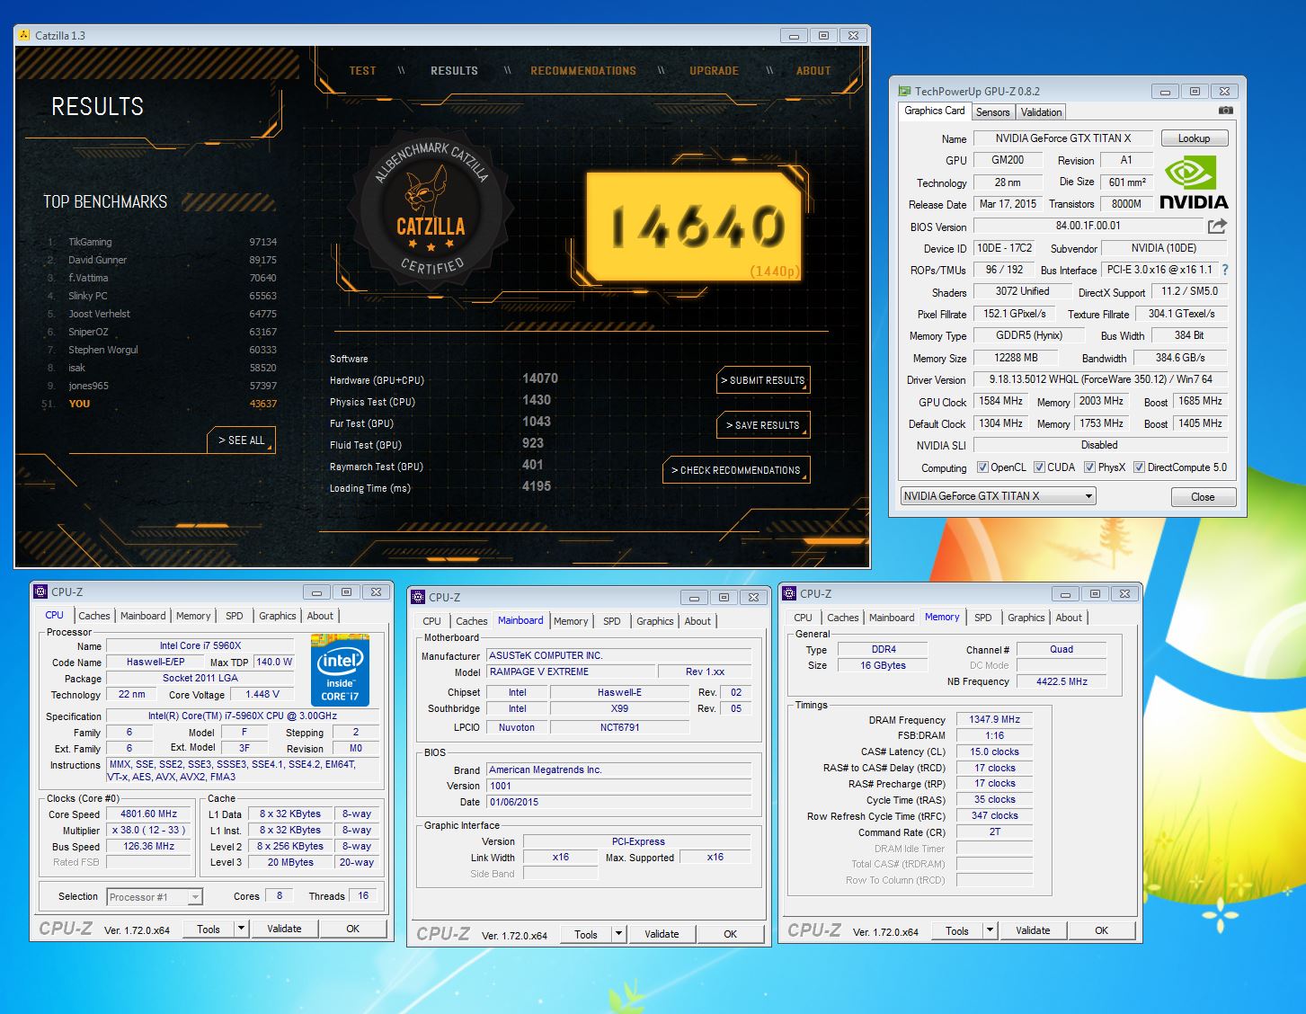Switch to the Validation tab in GPU-Z
Image resolution: width=1306 pixels, height=1014 pixels.
(1041, 112)
